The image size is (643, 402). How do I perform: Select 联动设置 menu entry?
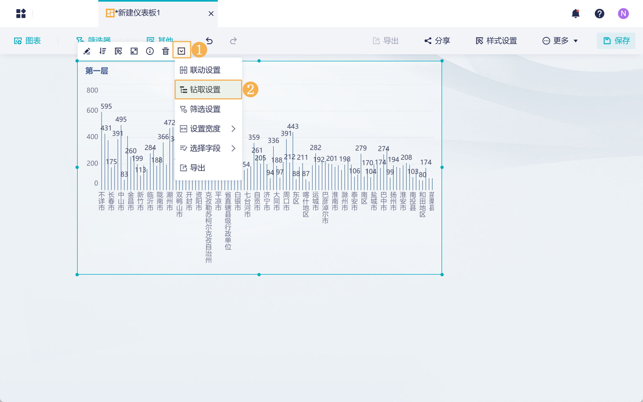[x=208, y=70]
